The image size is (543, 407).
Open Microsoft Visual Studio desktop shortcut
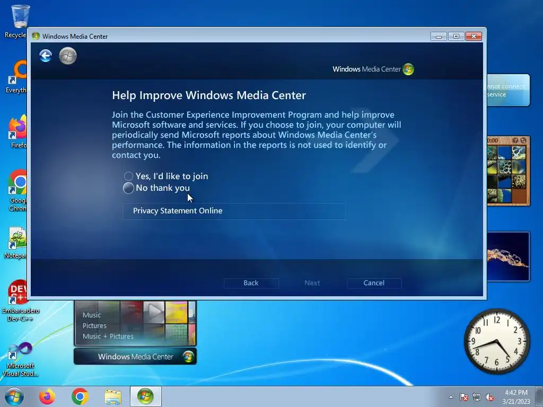point(20,359)
